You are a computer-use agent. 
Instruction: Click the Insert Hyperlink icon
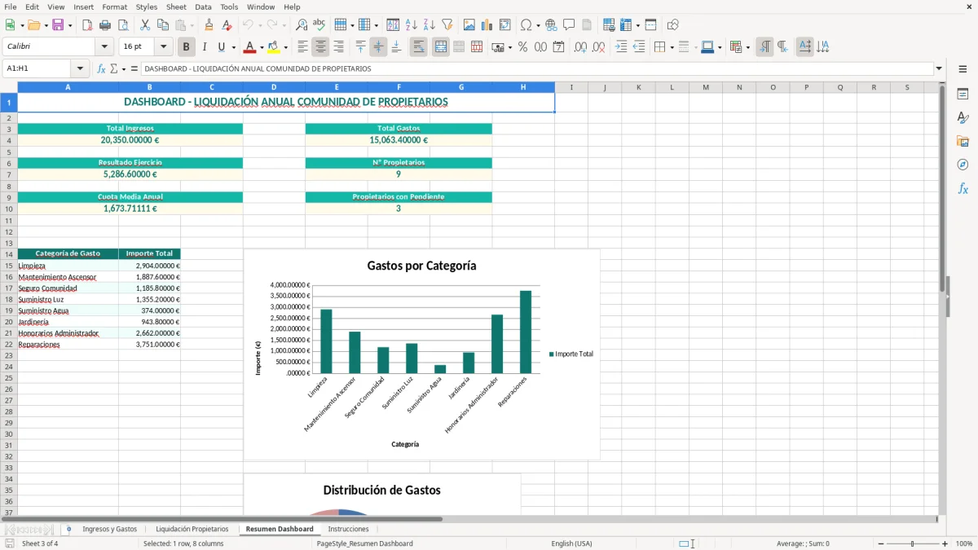pyautogui.click(x=551, y=25)
